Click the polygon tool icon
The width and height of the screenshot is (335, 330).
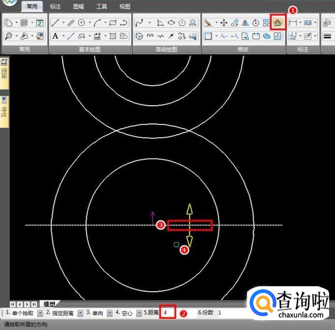[x=183, y=23]
